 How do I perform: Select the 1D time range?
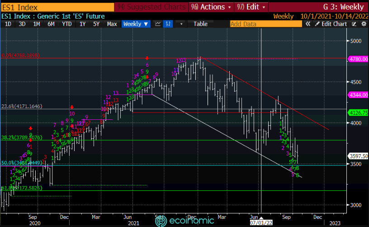8,24
